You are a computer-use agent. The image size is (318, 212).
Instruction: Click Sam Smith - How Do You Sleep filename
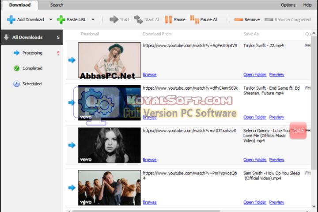pos(272,176)
